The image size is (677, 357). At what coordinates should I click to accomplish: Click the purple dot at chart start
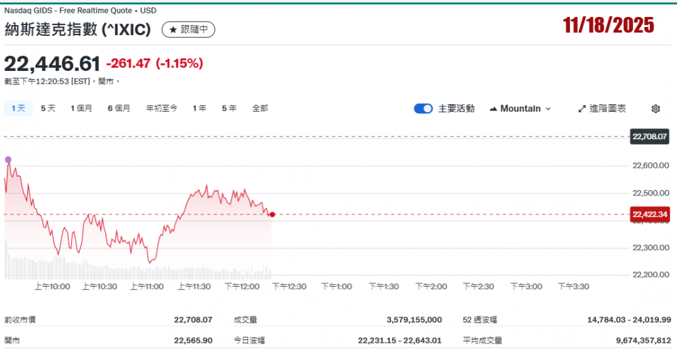8,160
